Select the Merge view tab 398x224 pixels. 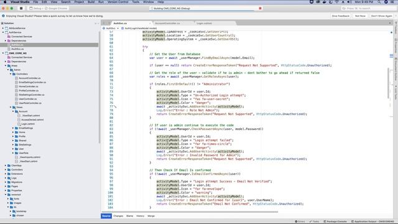151,216
